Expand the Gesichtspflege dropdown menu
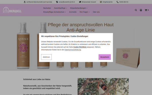Image resolution: width=152 pixels, height=95 pixels. (61, 8)
